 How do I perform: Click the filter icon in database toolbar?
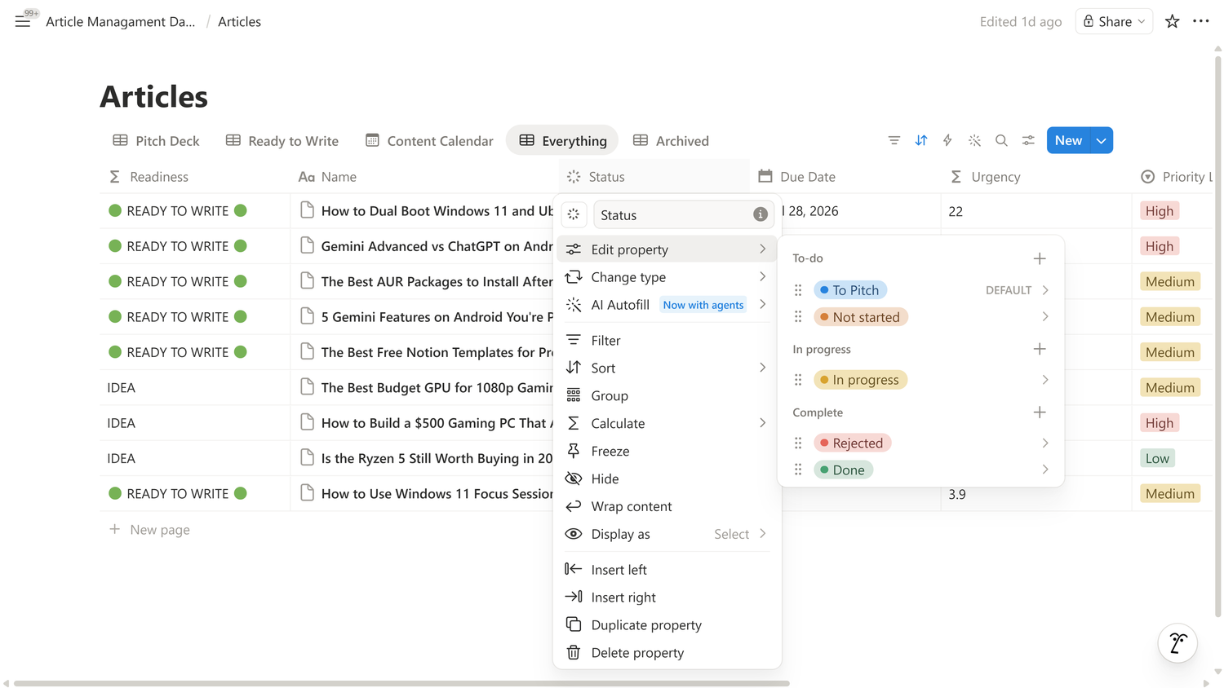[894, 140]
